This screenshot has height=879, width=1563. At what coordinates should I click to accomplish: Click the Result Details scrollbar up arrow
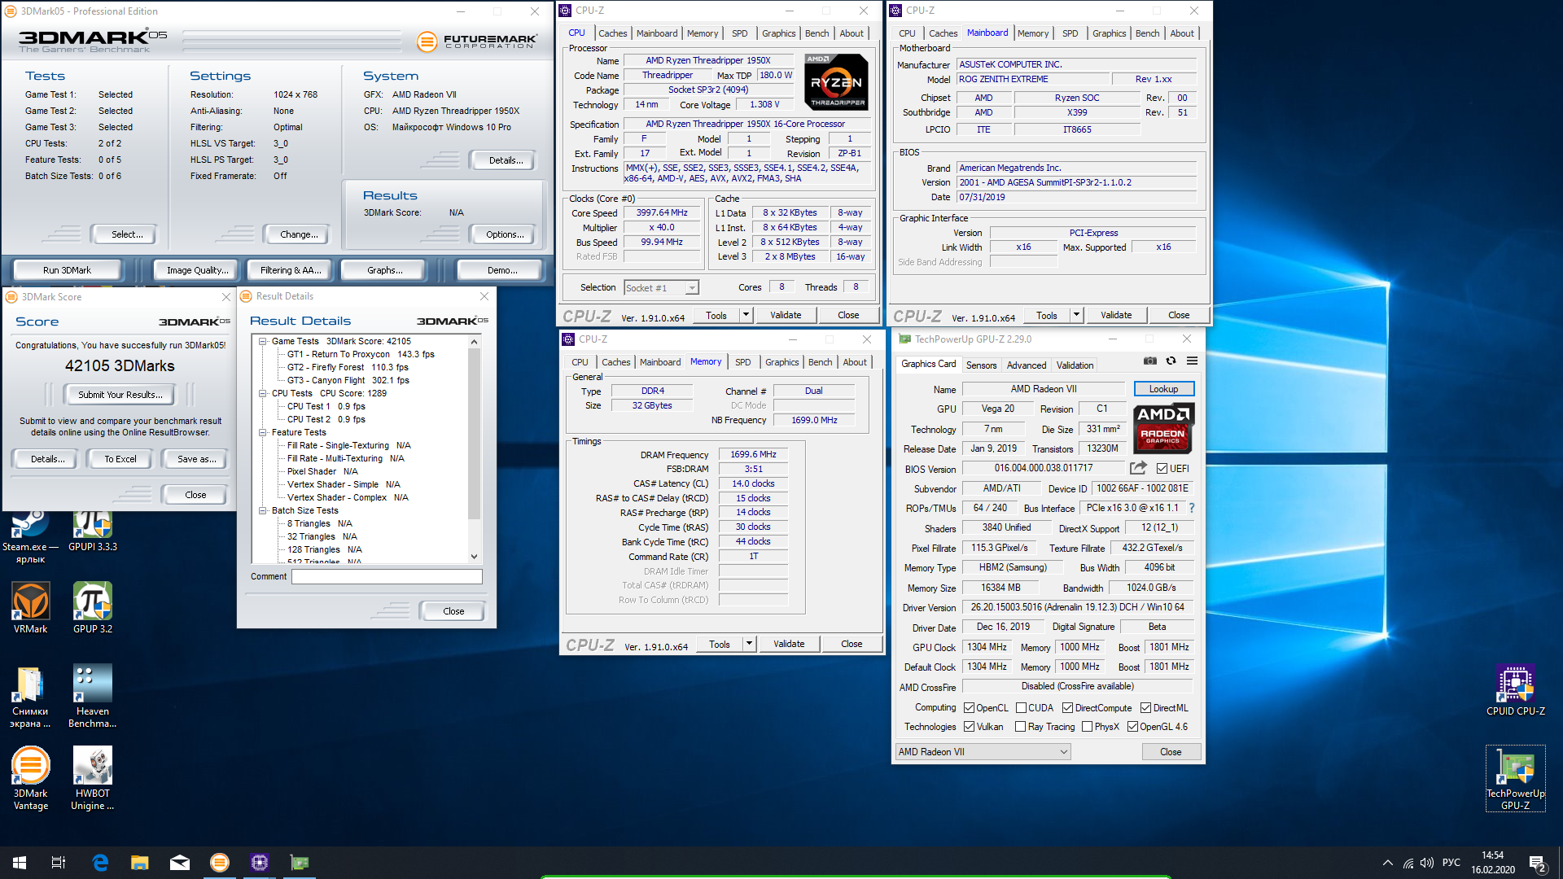point(475,343)
